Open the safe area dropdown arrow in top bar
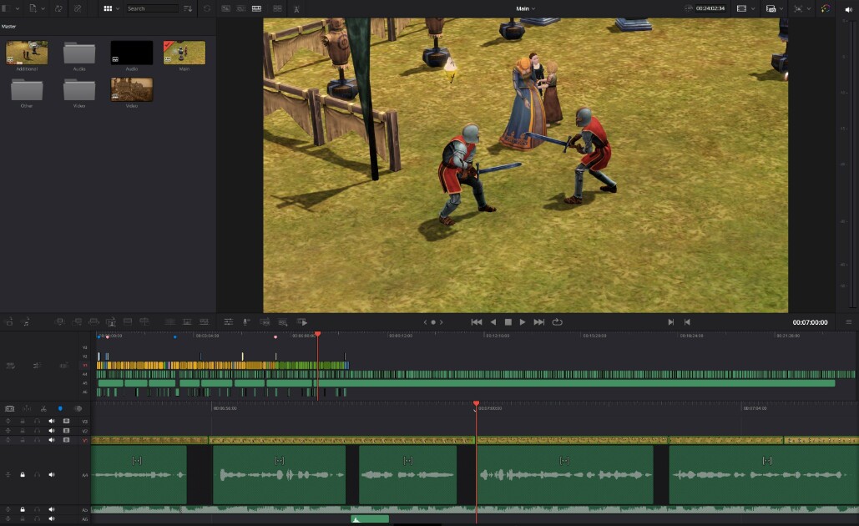The height and width of the screenshot is (526, 859). [x=753, y=8]
